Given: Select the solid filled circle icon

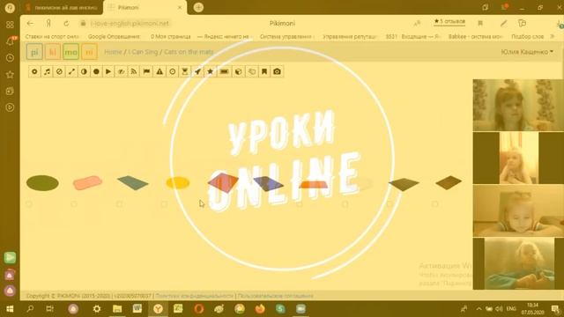Looking at the screenshot, I should click(96, 71).
